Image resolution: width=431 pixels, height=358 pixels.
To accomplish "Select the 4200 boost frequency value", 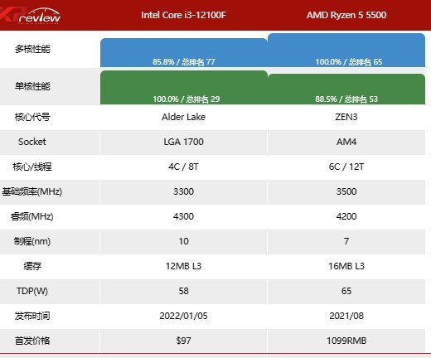I will click(346, 216).
